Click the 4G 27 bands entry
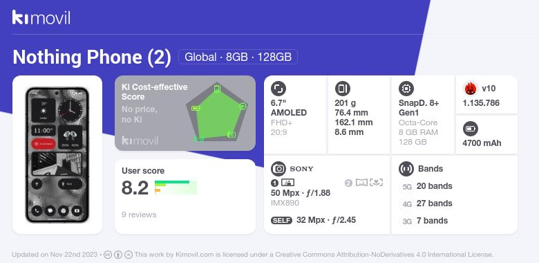Viewport: 539px width, 263px height. (426, 203)
